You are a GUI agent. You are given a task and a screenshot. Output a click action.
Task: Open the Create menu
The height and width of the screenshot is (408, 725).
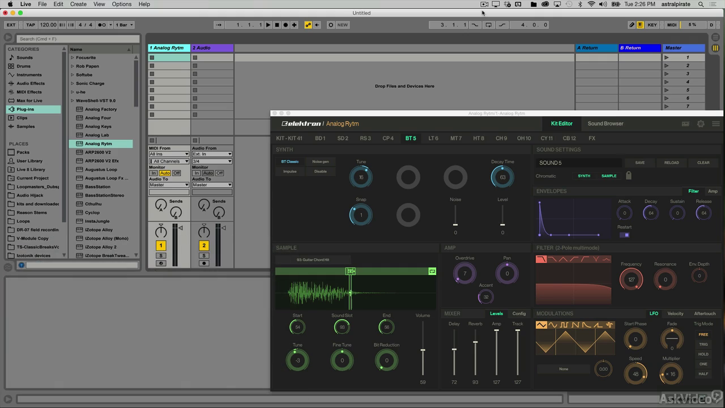[x=78, y=4]
